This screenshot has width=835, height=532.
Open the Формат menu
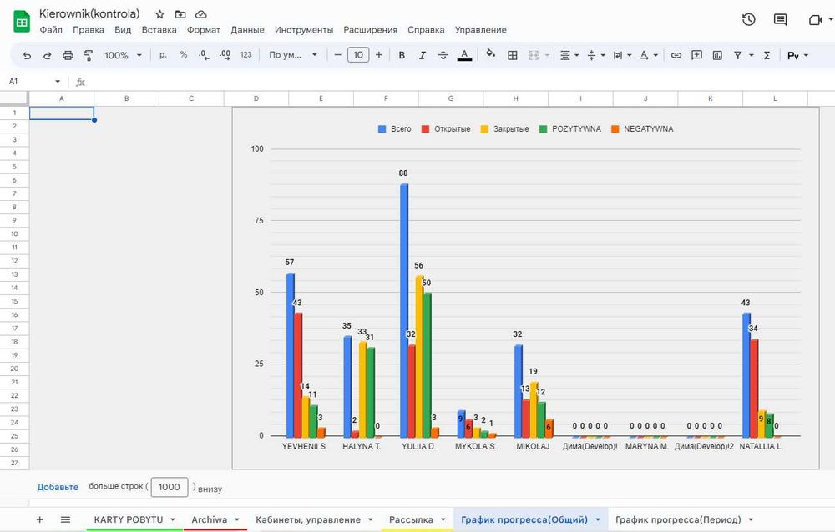(204, 30)
